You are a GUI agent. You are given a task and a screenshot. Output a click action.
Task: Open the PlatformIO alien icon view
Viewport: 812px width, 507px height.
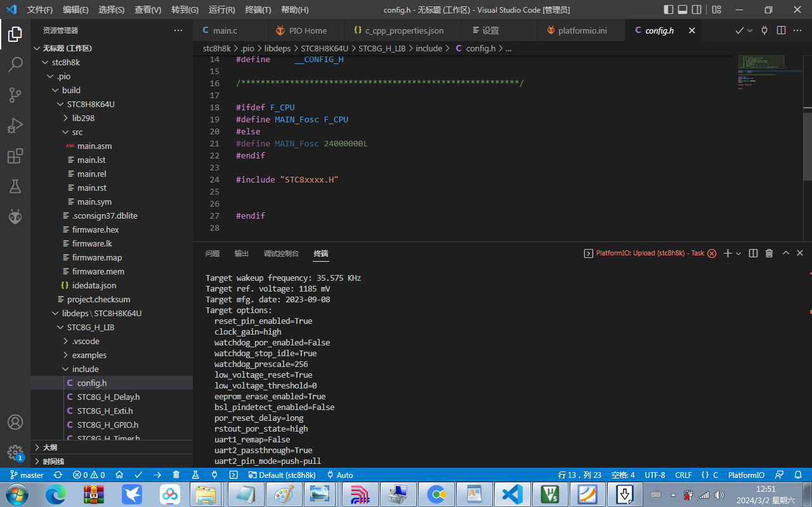[x=15, y=217]
